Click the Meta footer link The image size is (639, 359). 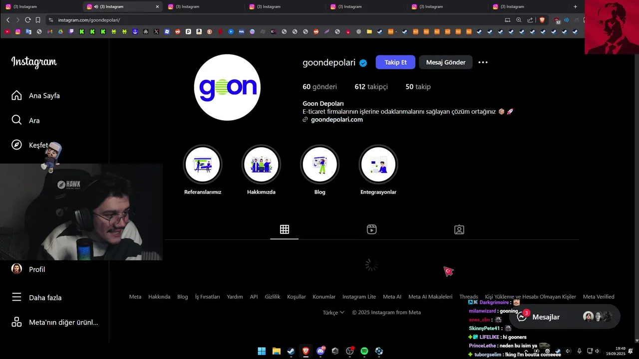pos(135,297)
